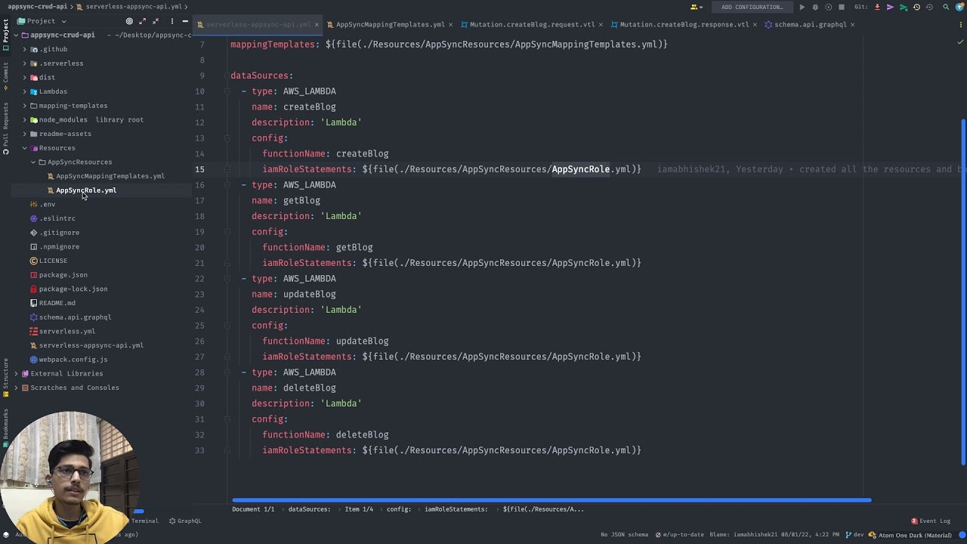Click Atom One Dark theme status widget
This screenshot has height=544, width=967.
(910, 535)
